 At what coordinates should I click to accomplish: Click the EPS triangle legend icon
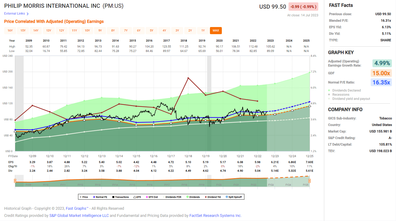point(134,197)
